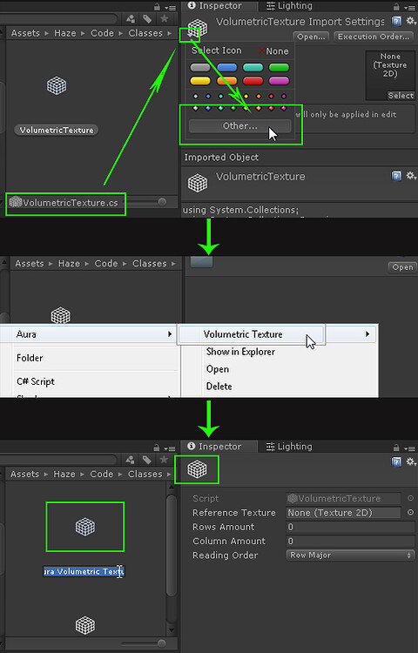Pick the blue pill label icon swatch
This screenshot has width=418, height=653.
pos(227,67)
